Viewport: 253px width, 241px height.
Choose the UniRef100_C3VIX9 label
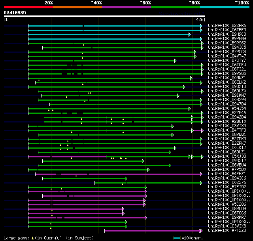tap(227, 126)
